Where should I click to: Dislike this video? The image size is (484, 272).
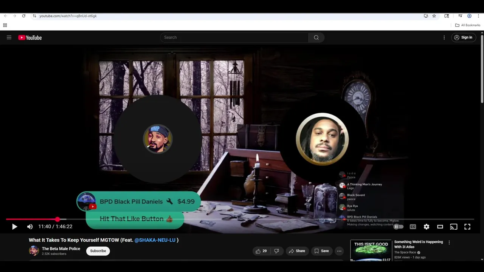click(x=276, y=251)
